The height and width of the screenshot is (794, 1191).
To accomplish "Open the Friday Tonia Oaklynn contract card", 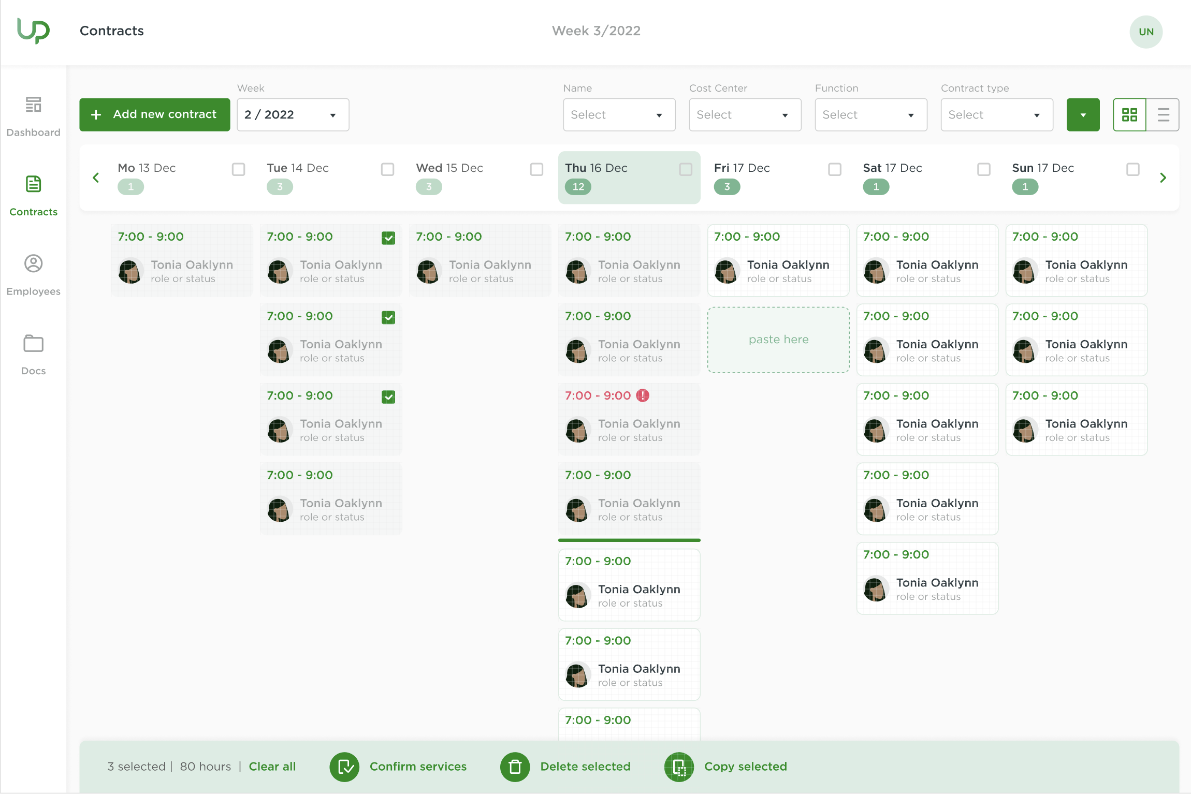I will click(x=778, y=260).
